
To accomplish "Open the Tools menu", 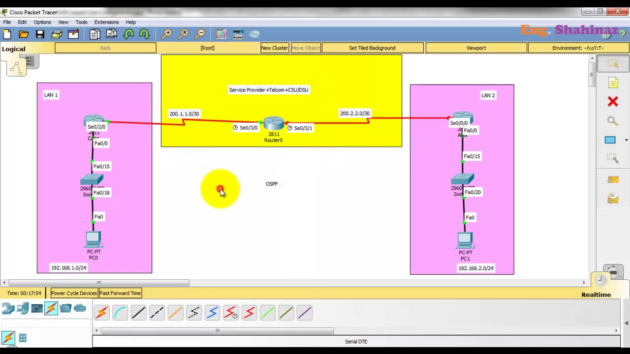I will coord(81,22).
